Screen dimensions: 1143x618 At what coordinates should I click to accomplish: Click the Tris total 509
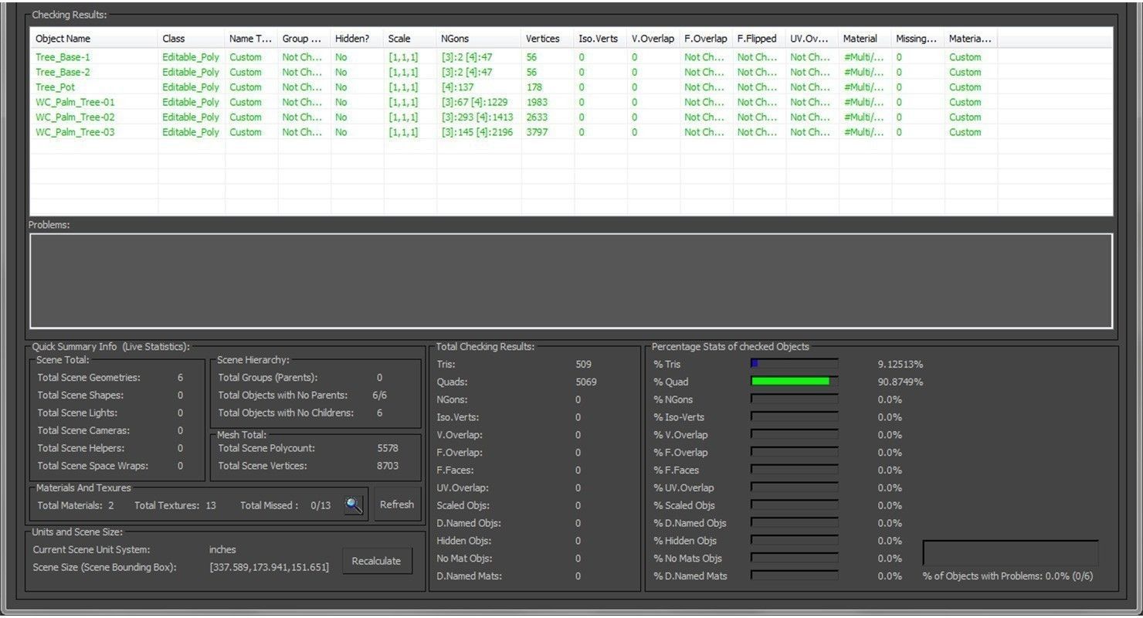coord(583,364)
